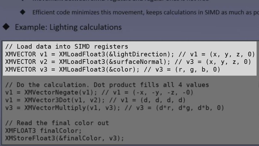Click the diamond bullet beside 'Example: Lighting calculations'

[x=6, y=27]
